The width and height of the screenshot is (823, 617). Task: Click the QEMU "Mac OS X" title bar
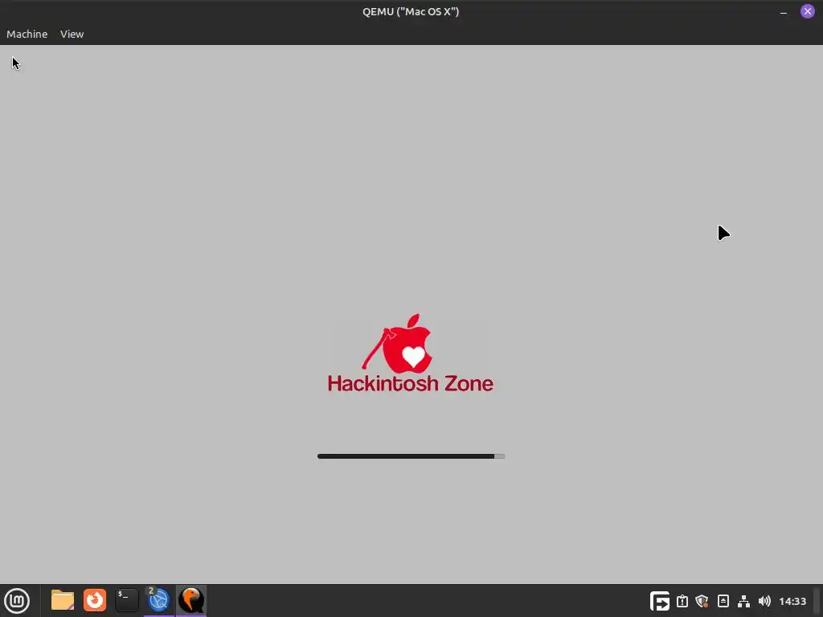click(411, 11)
